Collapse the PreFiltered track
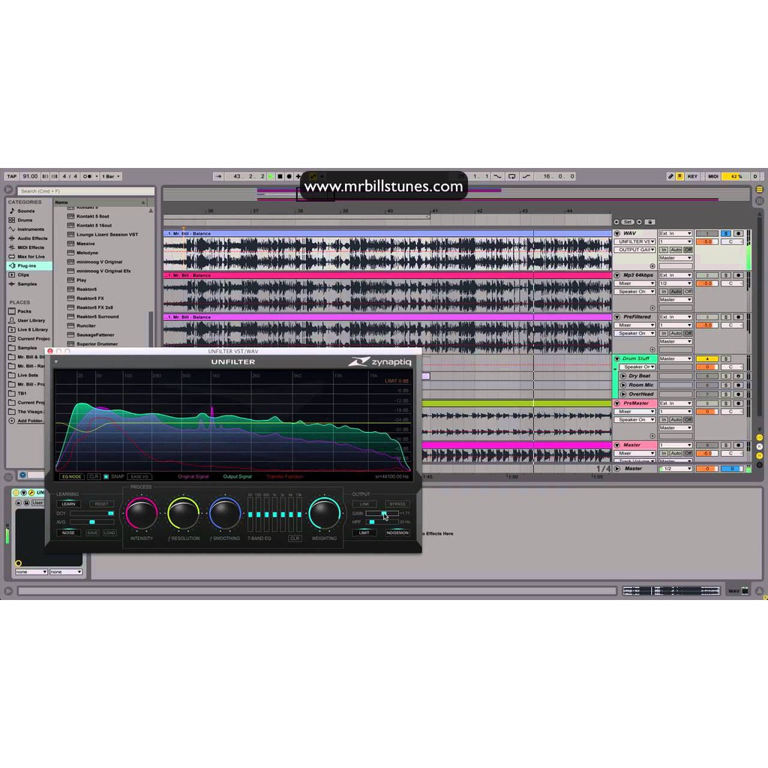 617,317
